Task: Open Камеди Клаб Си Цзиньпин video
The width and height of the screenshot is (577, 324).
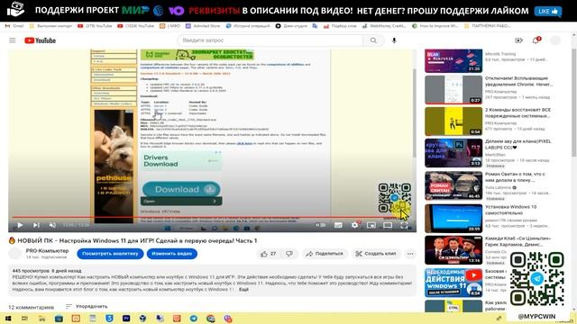Action: [453, 250]
